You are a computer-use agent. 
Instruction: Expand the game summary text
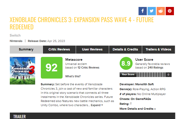(97, 105)
